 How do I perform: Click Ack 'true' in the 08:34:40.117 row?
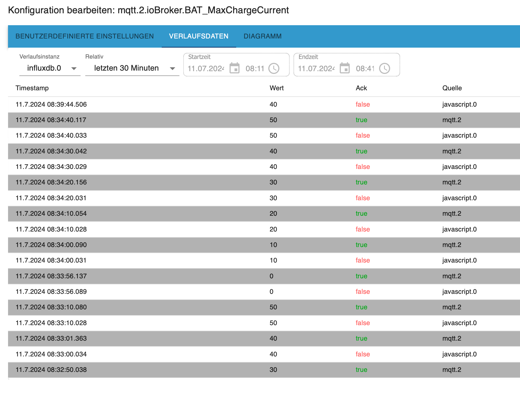point(361,120)
